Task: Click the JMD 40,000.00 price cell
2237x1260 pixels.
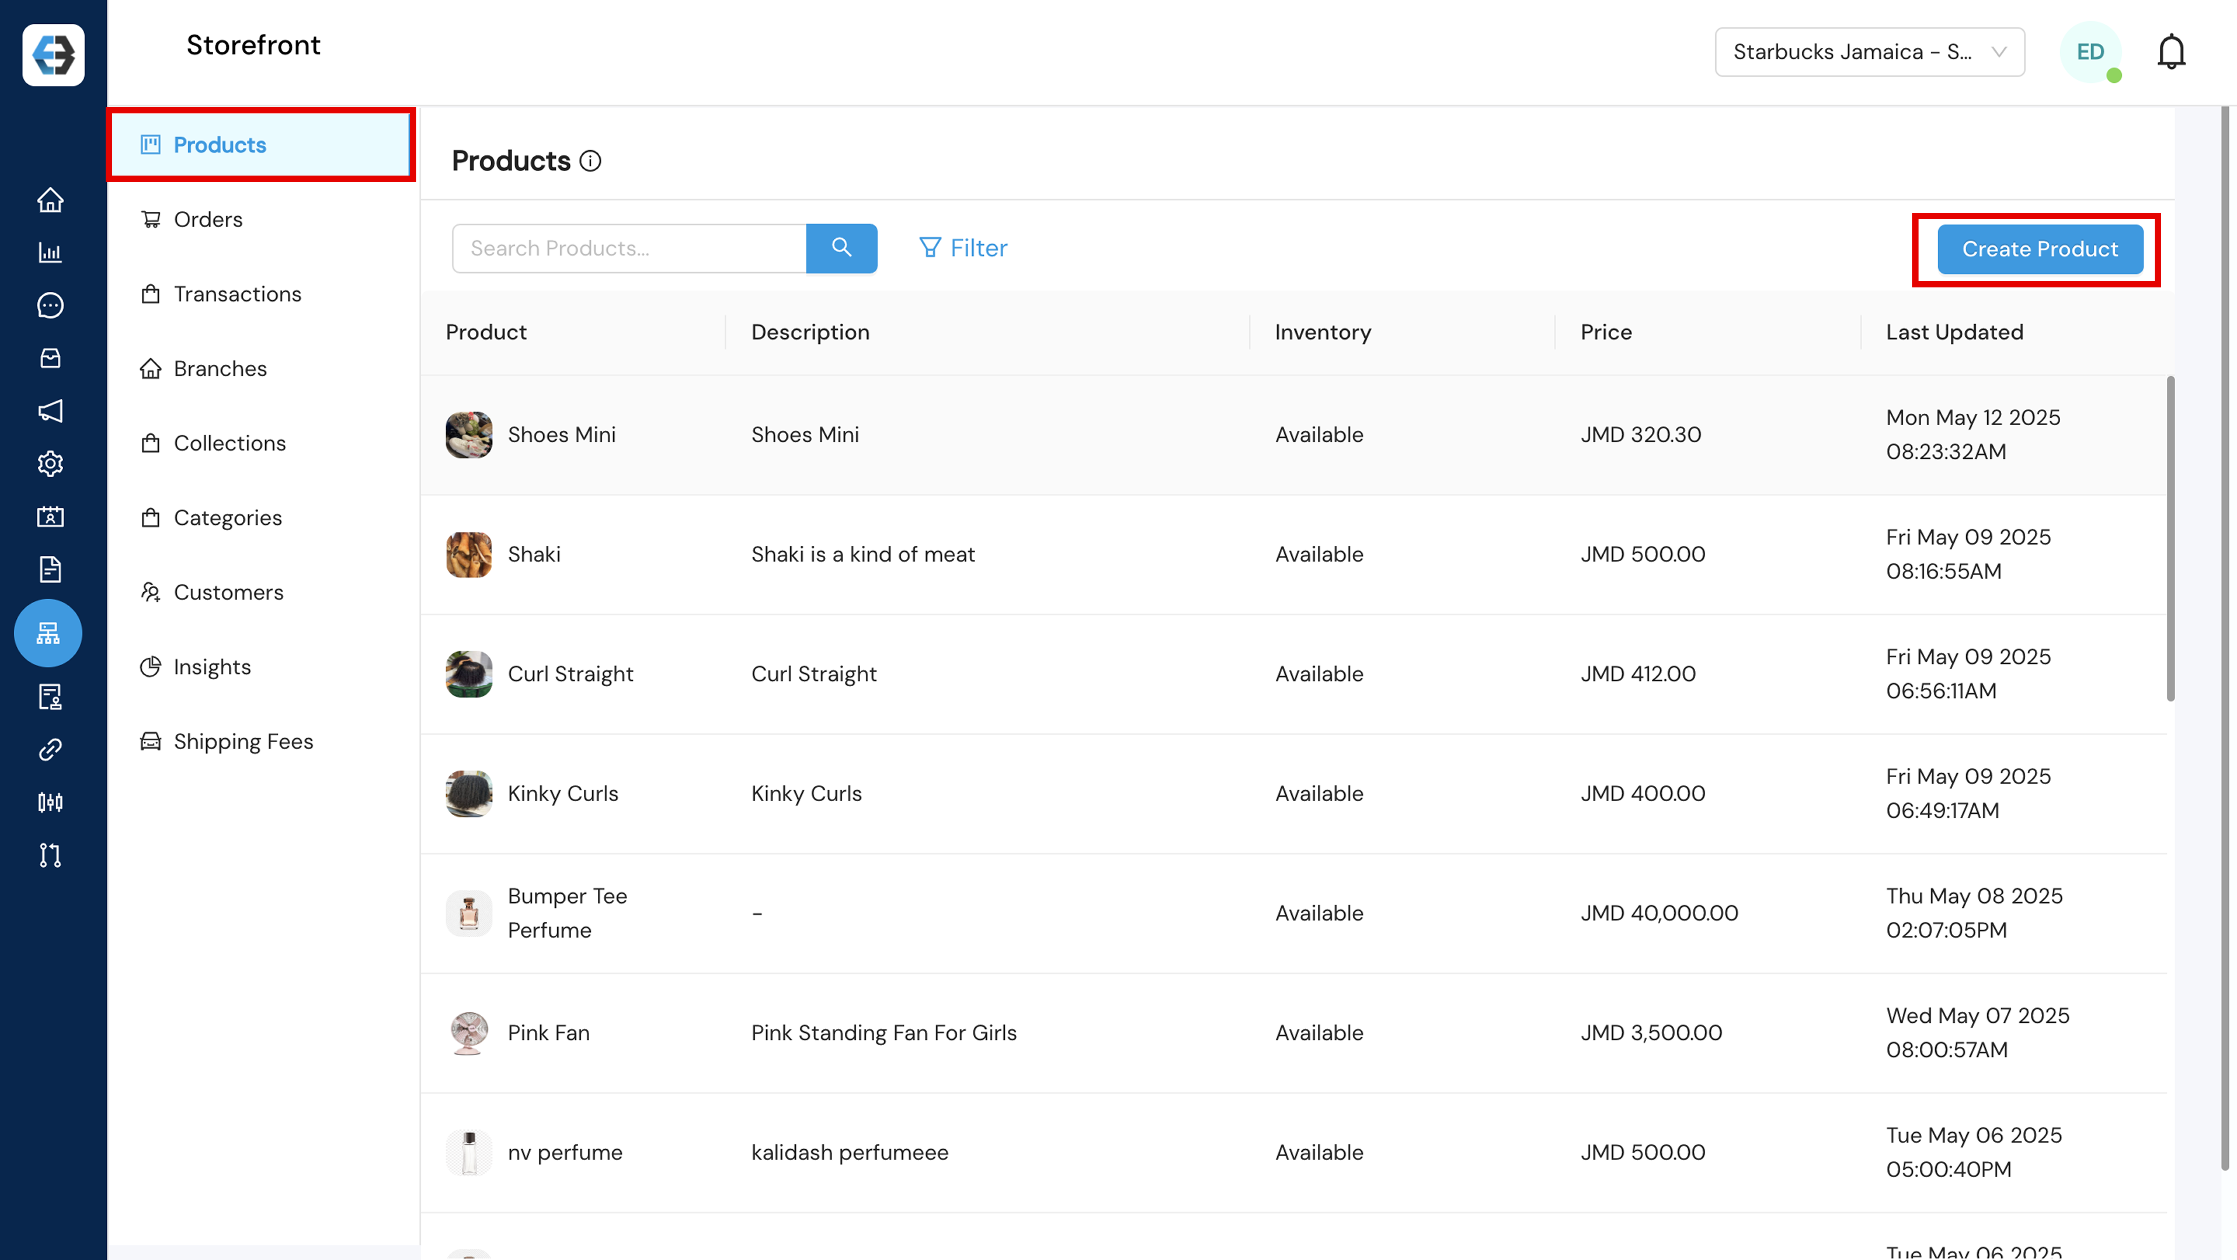Action: point(1659,914)
